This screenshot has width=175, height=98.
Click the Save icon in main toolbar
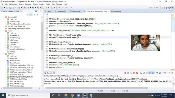pyautogui.click(x=7, y=8)
